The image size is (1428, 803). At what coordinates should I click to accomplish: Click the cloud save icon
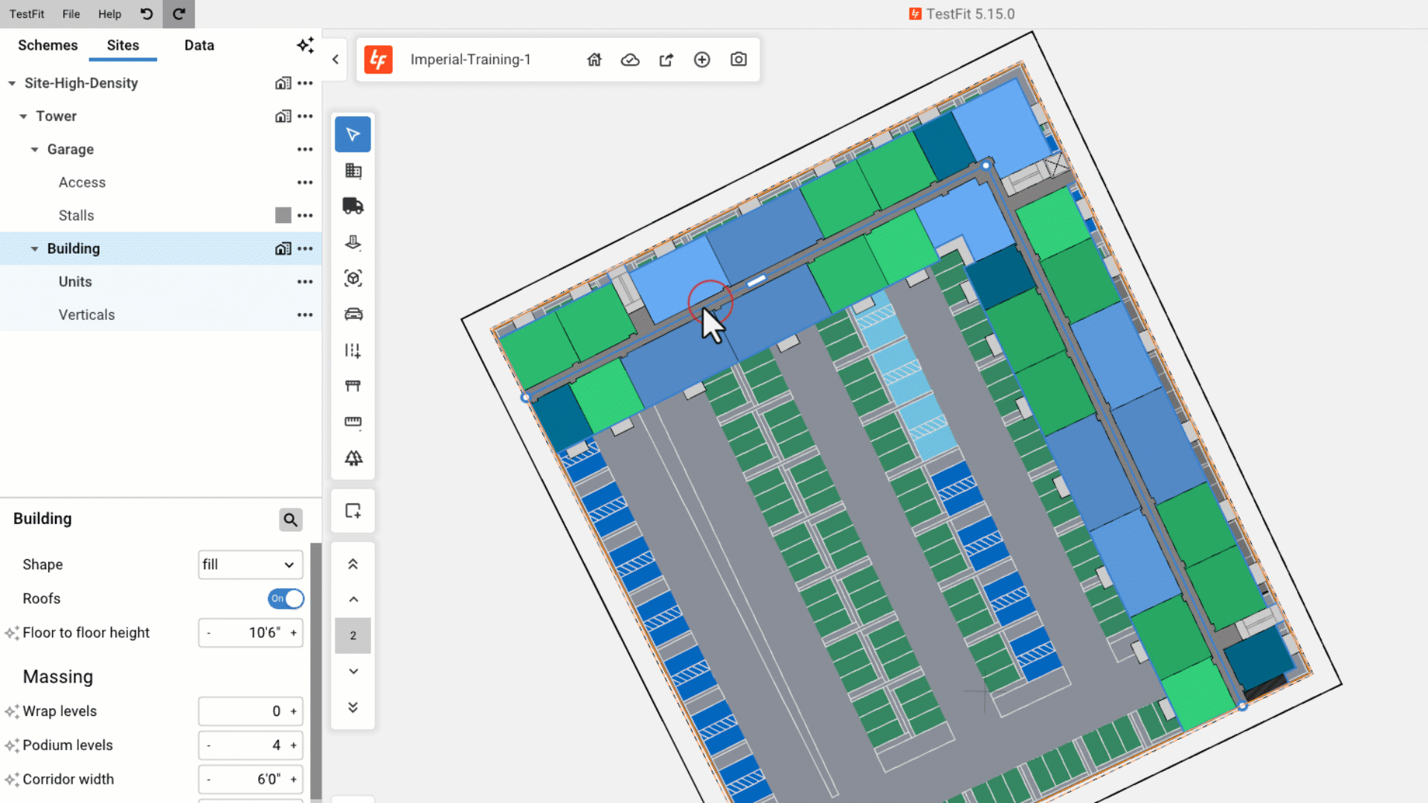tap(630, 59)
